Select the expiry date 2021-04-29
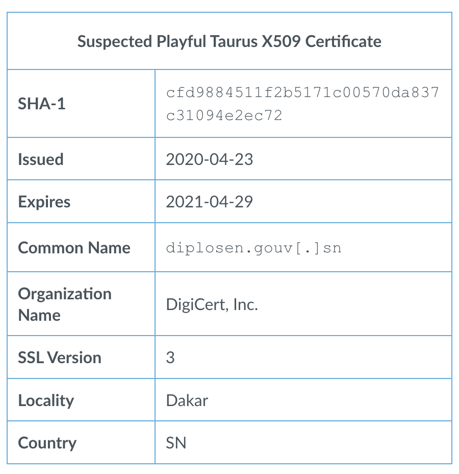 point(209,202)
